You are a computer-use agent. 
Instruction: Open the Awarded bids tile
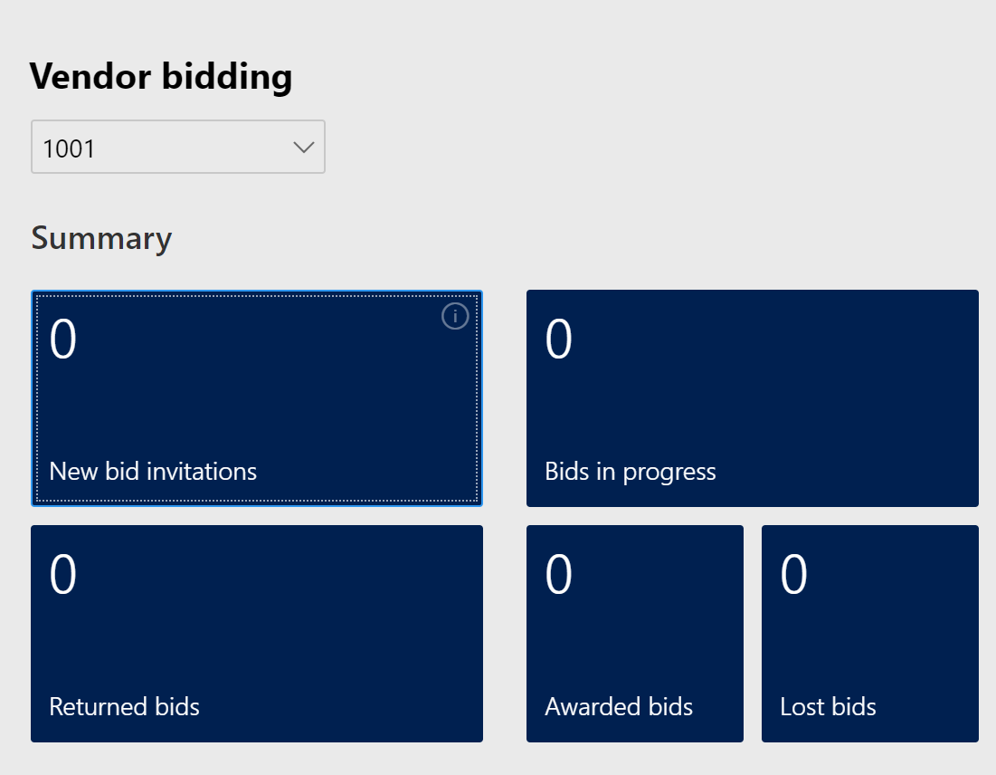coord(634,634)
